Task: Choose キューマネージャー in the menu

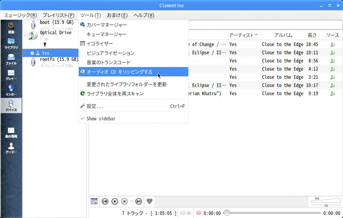Action: click(133, 35)
